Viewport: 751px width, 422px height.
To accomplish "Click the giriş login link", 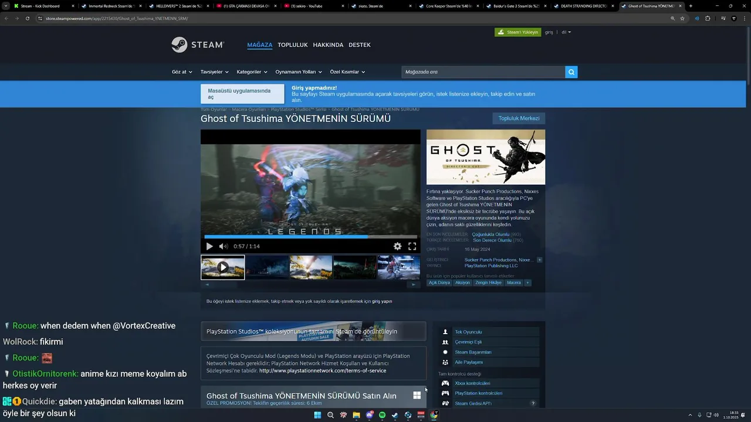I will (549, 32).
